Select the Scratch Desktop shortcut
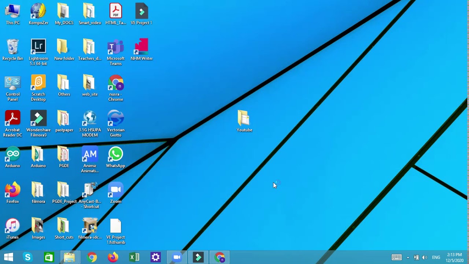469x264 pixels. (38, 82)
